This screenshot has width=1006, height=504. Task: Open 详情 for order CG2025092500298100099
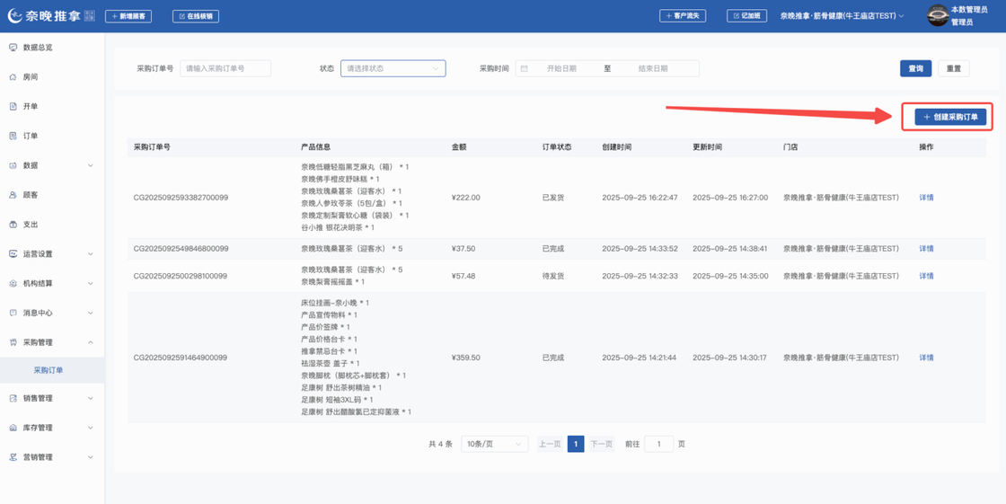(926, 276)
